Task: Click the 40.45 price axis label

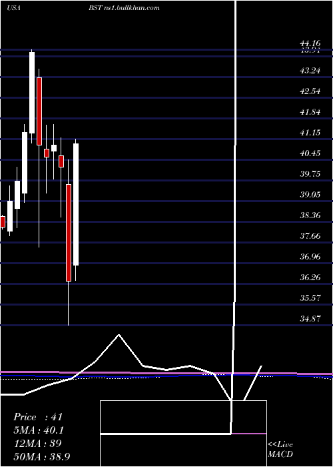Action: click(x=310, y=153)
